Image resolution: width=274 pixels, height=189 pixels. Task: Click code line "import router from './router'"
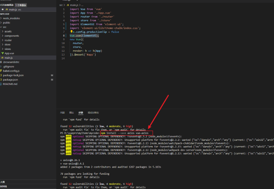pos(92,16)
